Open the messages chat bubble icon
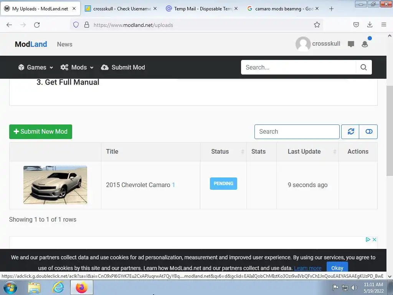393x295 pixels. coord(351,44)
